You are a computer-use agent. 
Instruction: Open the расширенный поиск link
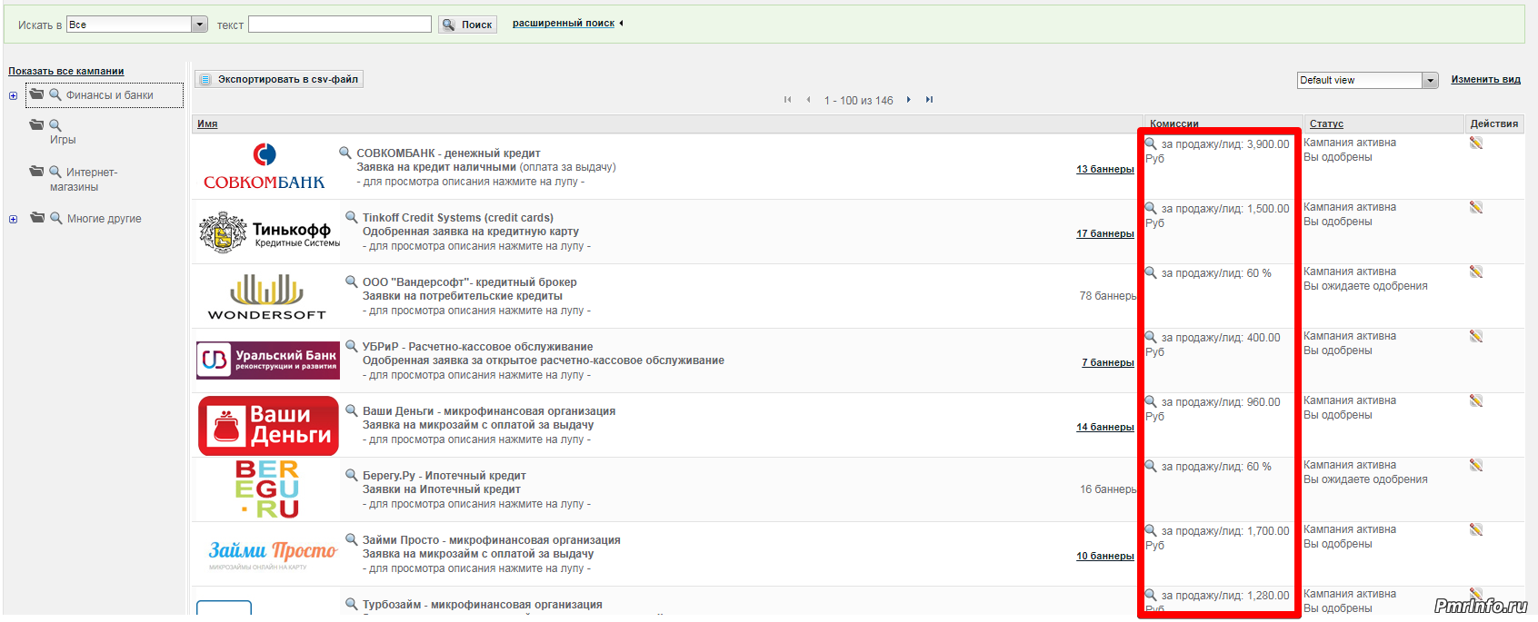tap(563, 23)
